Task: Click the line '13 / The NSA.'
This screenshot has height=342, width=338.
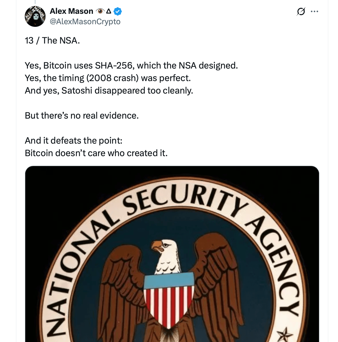Action: coord(52,40)
